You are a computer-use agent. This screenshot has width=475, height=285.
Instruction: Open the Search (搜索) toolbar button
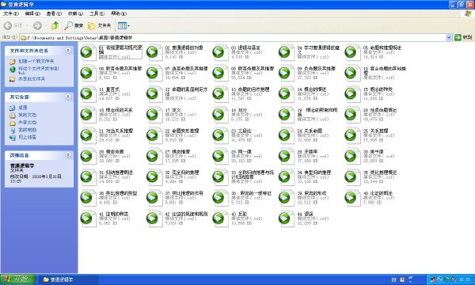point(74,26)
